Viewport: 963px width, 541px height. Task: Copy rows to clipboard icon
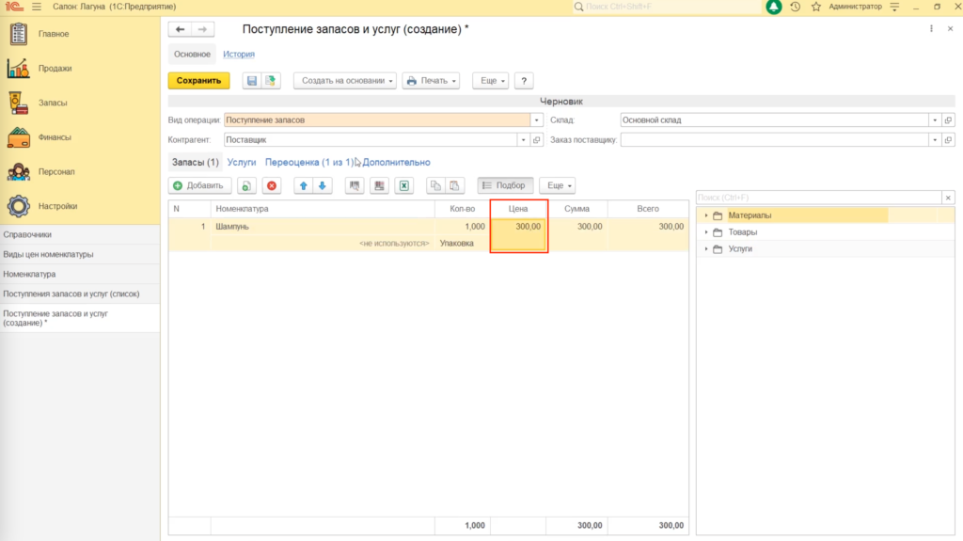(435, 185)
